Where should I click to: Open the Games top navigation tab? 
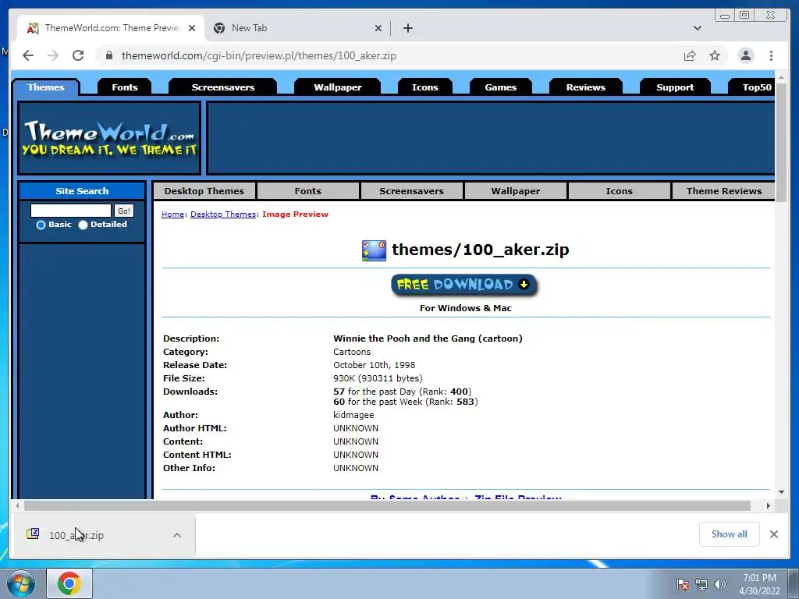[x=500, y=87]
